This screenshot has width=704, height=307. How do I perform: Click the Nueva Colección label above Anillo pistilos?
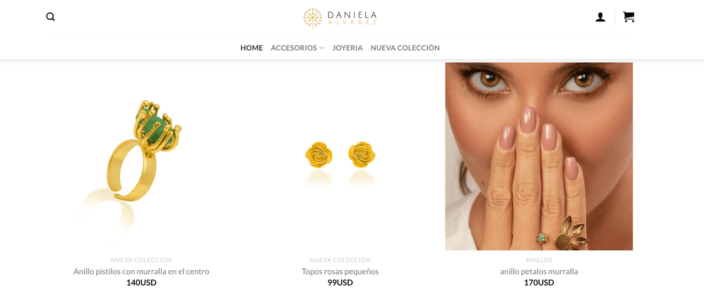click(141, 260)
